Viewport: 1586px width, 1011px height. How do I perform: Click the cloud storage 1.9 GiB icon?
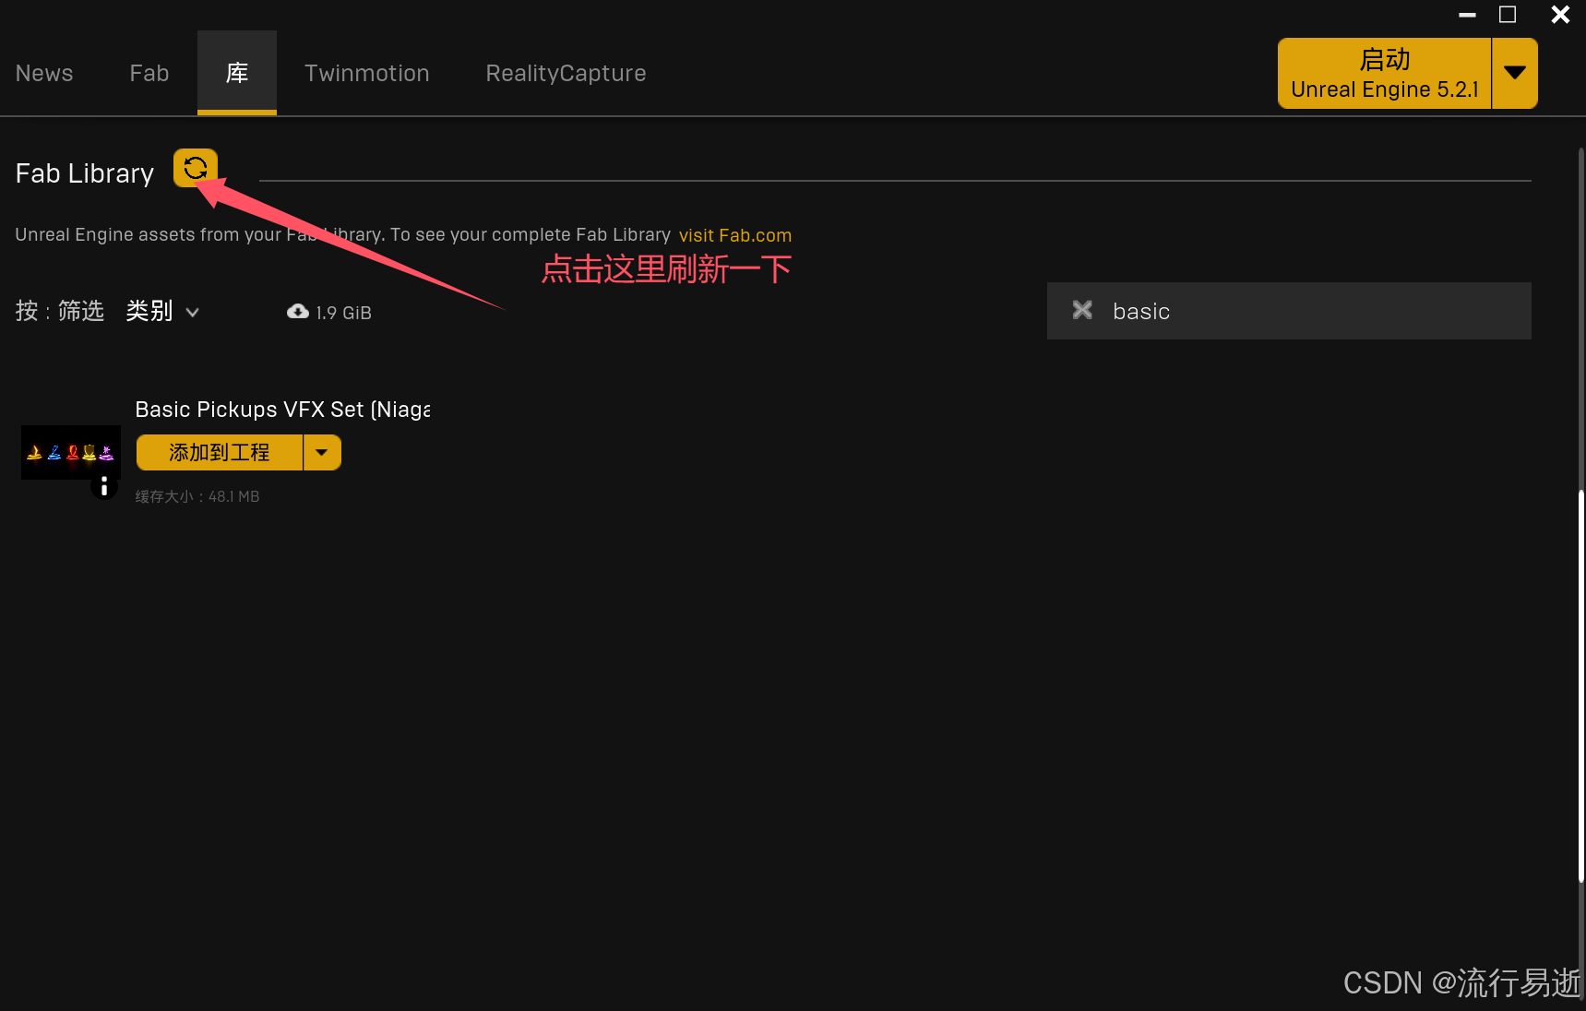click(298, 312)
